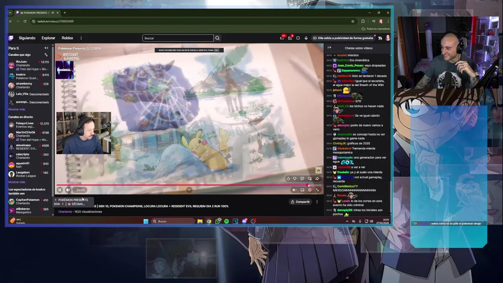Click the Twitch Turbo icon beside avatar
This screenshot has width=503, height=283.
[x=380, y=38]
